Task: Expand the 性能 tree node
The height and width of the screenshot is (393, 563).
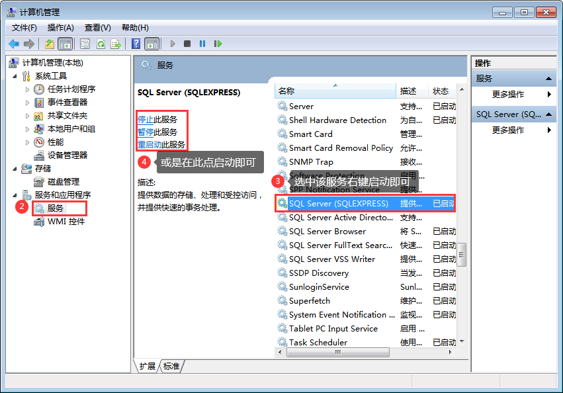Action: click(x=27, y=143)
